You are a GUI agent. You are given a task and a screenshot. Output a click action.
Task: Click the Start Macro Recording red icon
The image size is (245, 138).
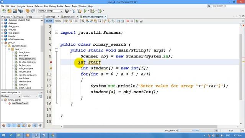(127, 21)
